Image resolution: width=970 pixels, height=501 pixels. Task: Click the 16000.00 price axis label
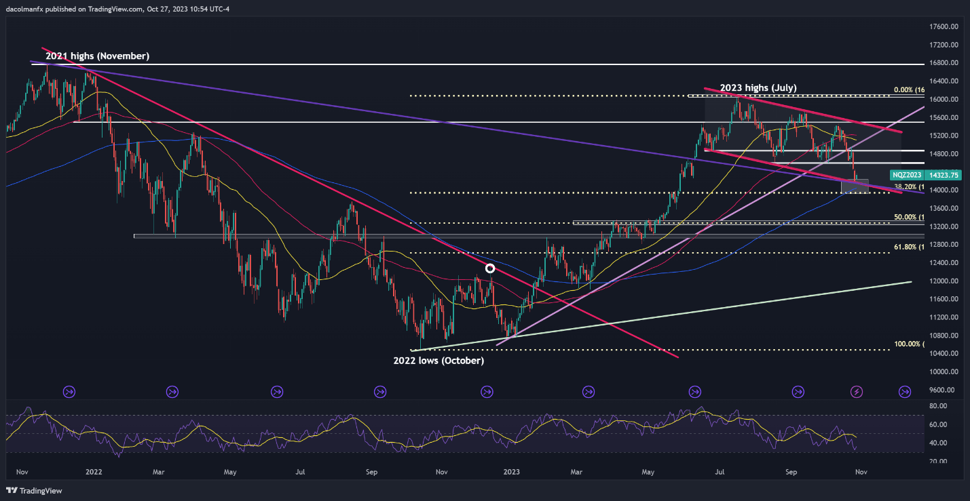[943, 100]
